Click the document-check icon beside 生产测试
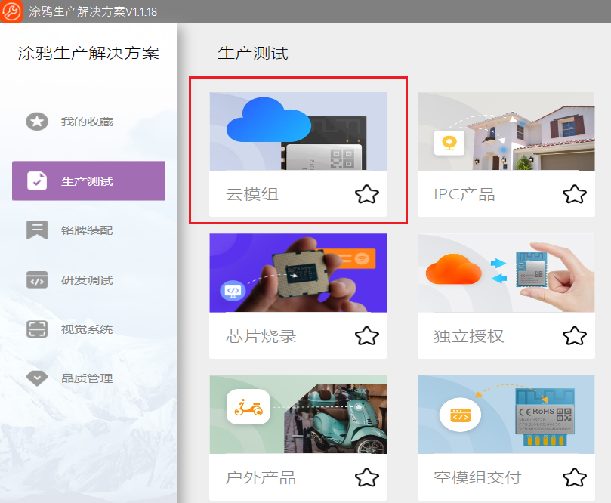This screenshot has width=611, height=503. pyautogui.click(x=37, y=181)
